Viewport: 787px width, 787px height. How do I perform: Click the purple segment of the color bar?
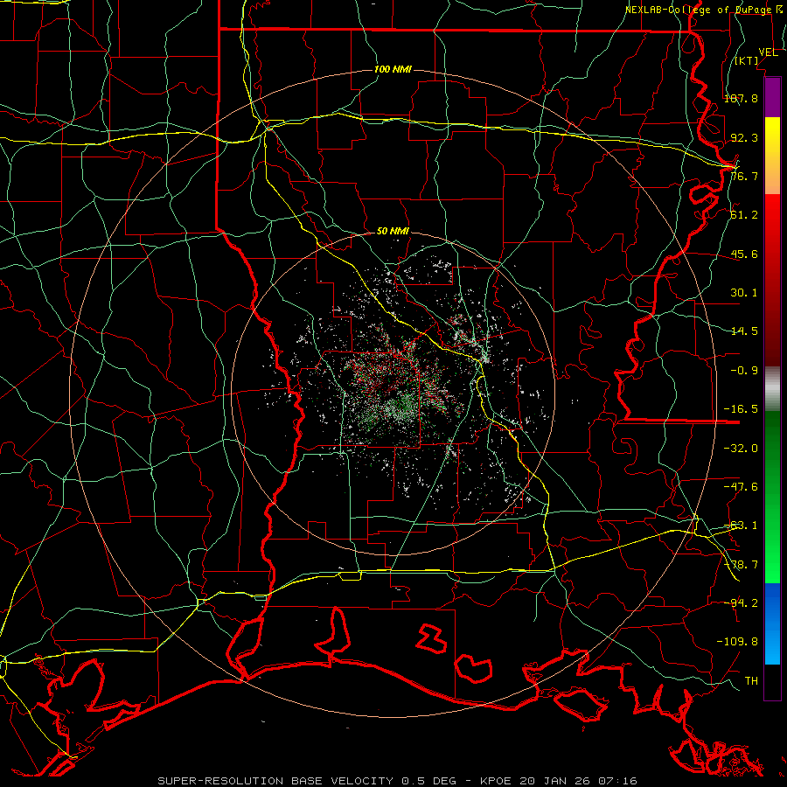pos(772,98)
